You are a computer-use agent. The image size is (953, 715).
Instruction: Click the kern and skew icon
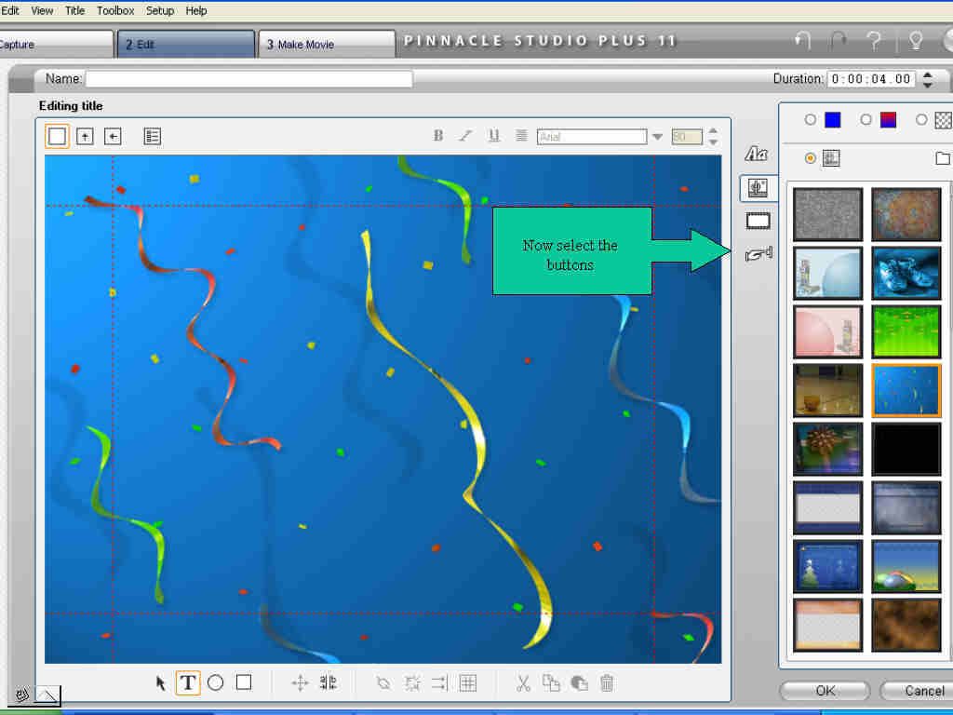click(x=329, y=682)
